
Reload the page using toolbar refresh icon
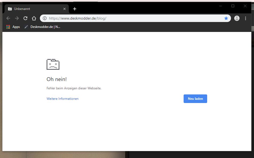click(25, 18)
